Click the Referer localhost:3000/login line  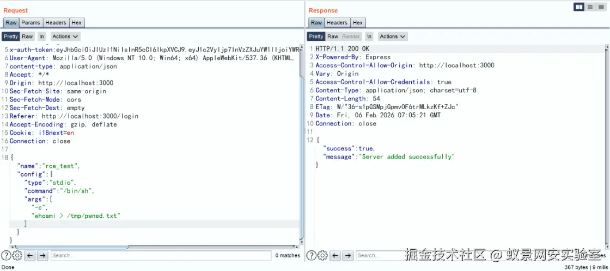click(74, 116)
